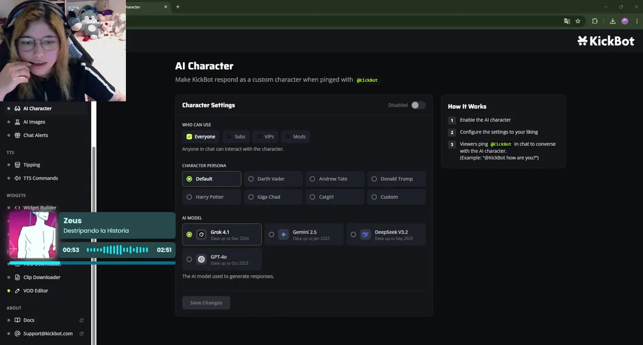Click the Zeus album art thumbnail
643x345 pixels.
pos(33,235)
